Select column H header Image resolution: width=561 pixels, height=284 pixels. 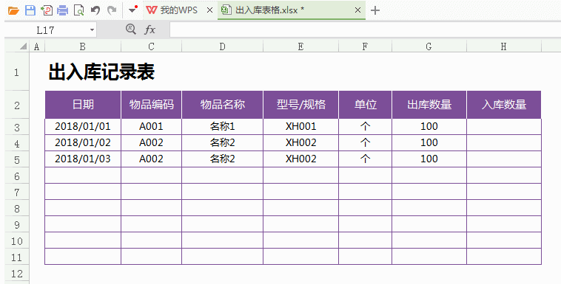tap(504, 46)
